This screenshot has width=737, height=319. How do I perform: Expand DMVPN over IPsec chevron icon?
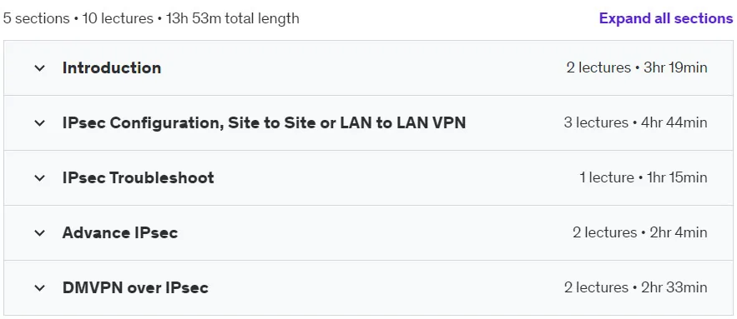tap(40, 287)
